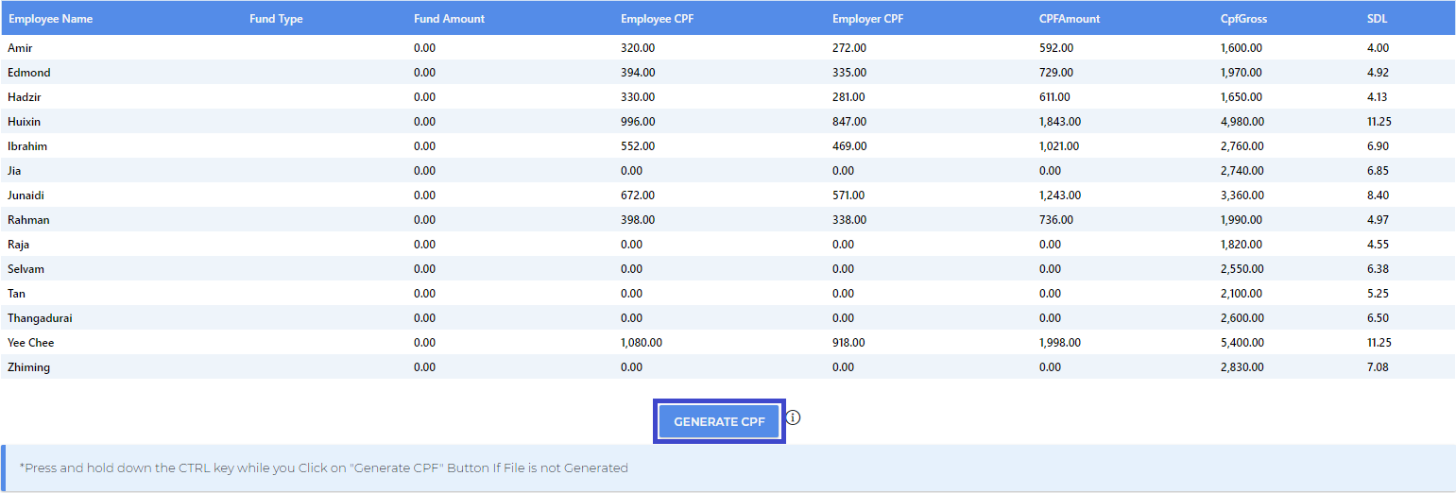Click Thangadurai's SDL value 6.50

1378,318
